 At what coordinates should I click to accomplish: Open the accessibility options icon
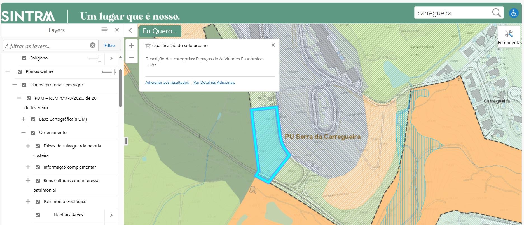click(514, 13)
